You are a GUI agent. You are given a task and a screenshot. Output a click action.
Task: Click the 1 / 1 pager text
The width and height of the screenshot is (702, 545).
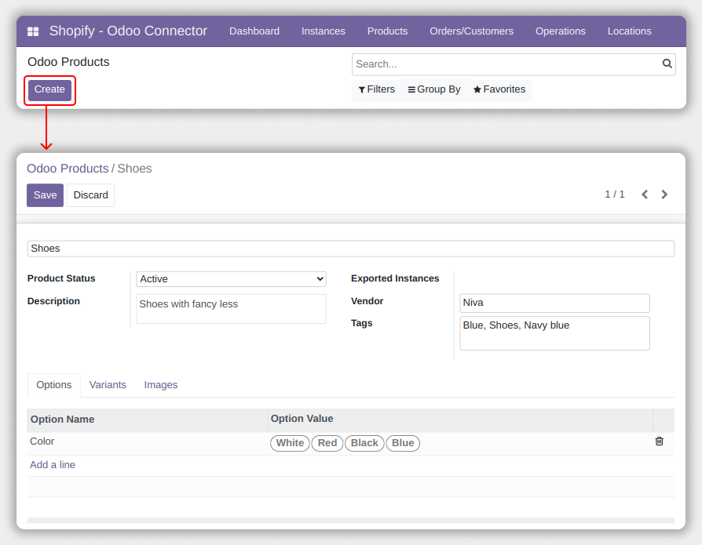click(614, 194)
